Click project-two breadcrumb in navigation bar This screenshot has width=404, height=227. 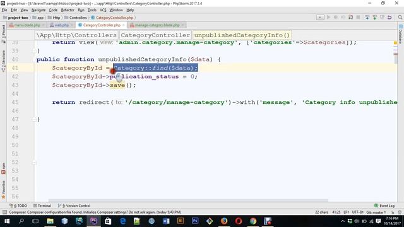(x=15, y=18)
